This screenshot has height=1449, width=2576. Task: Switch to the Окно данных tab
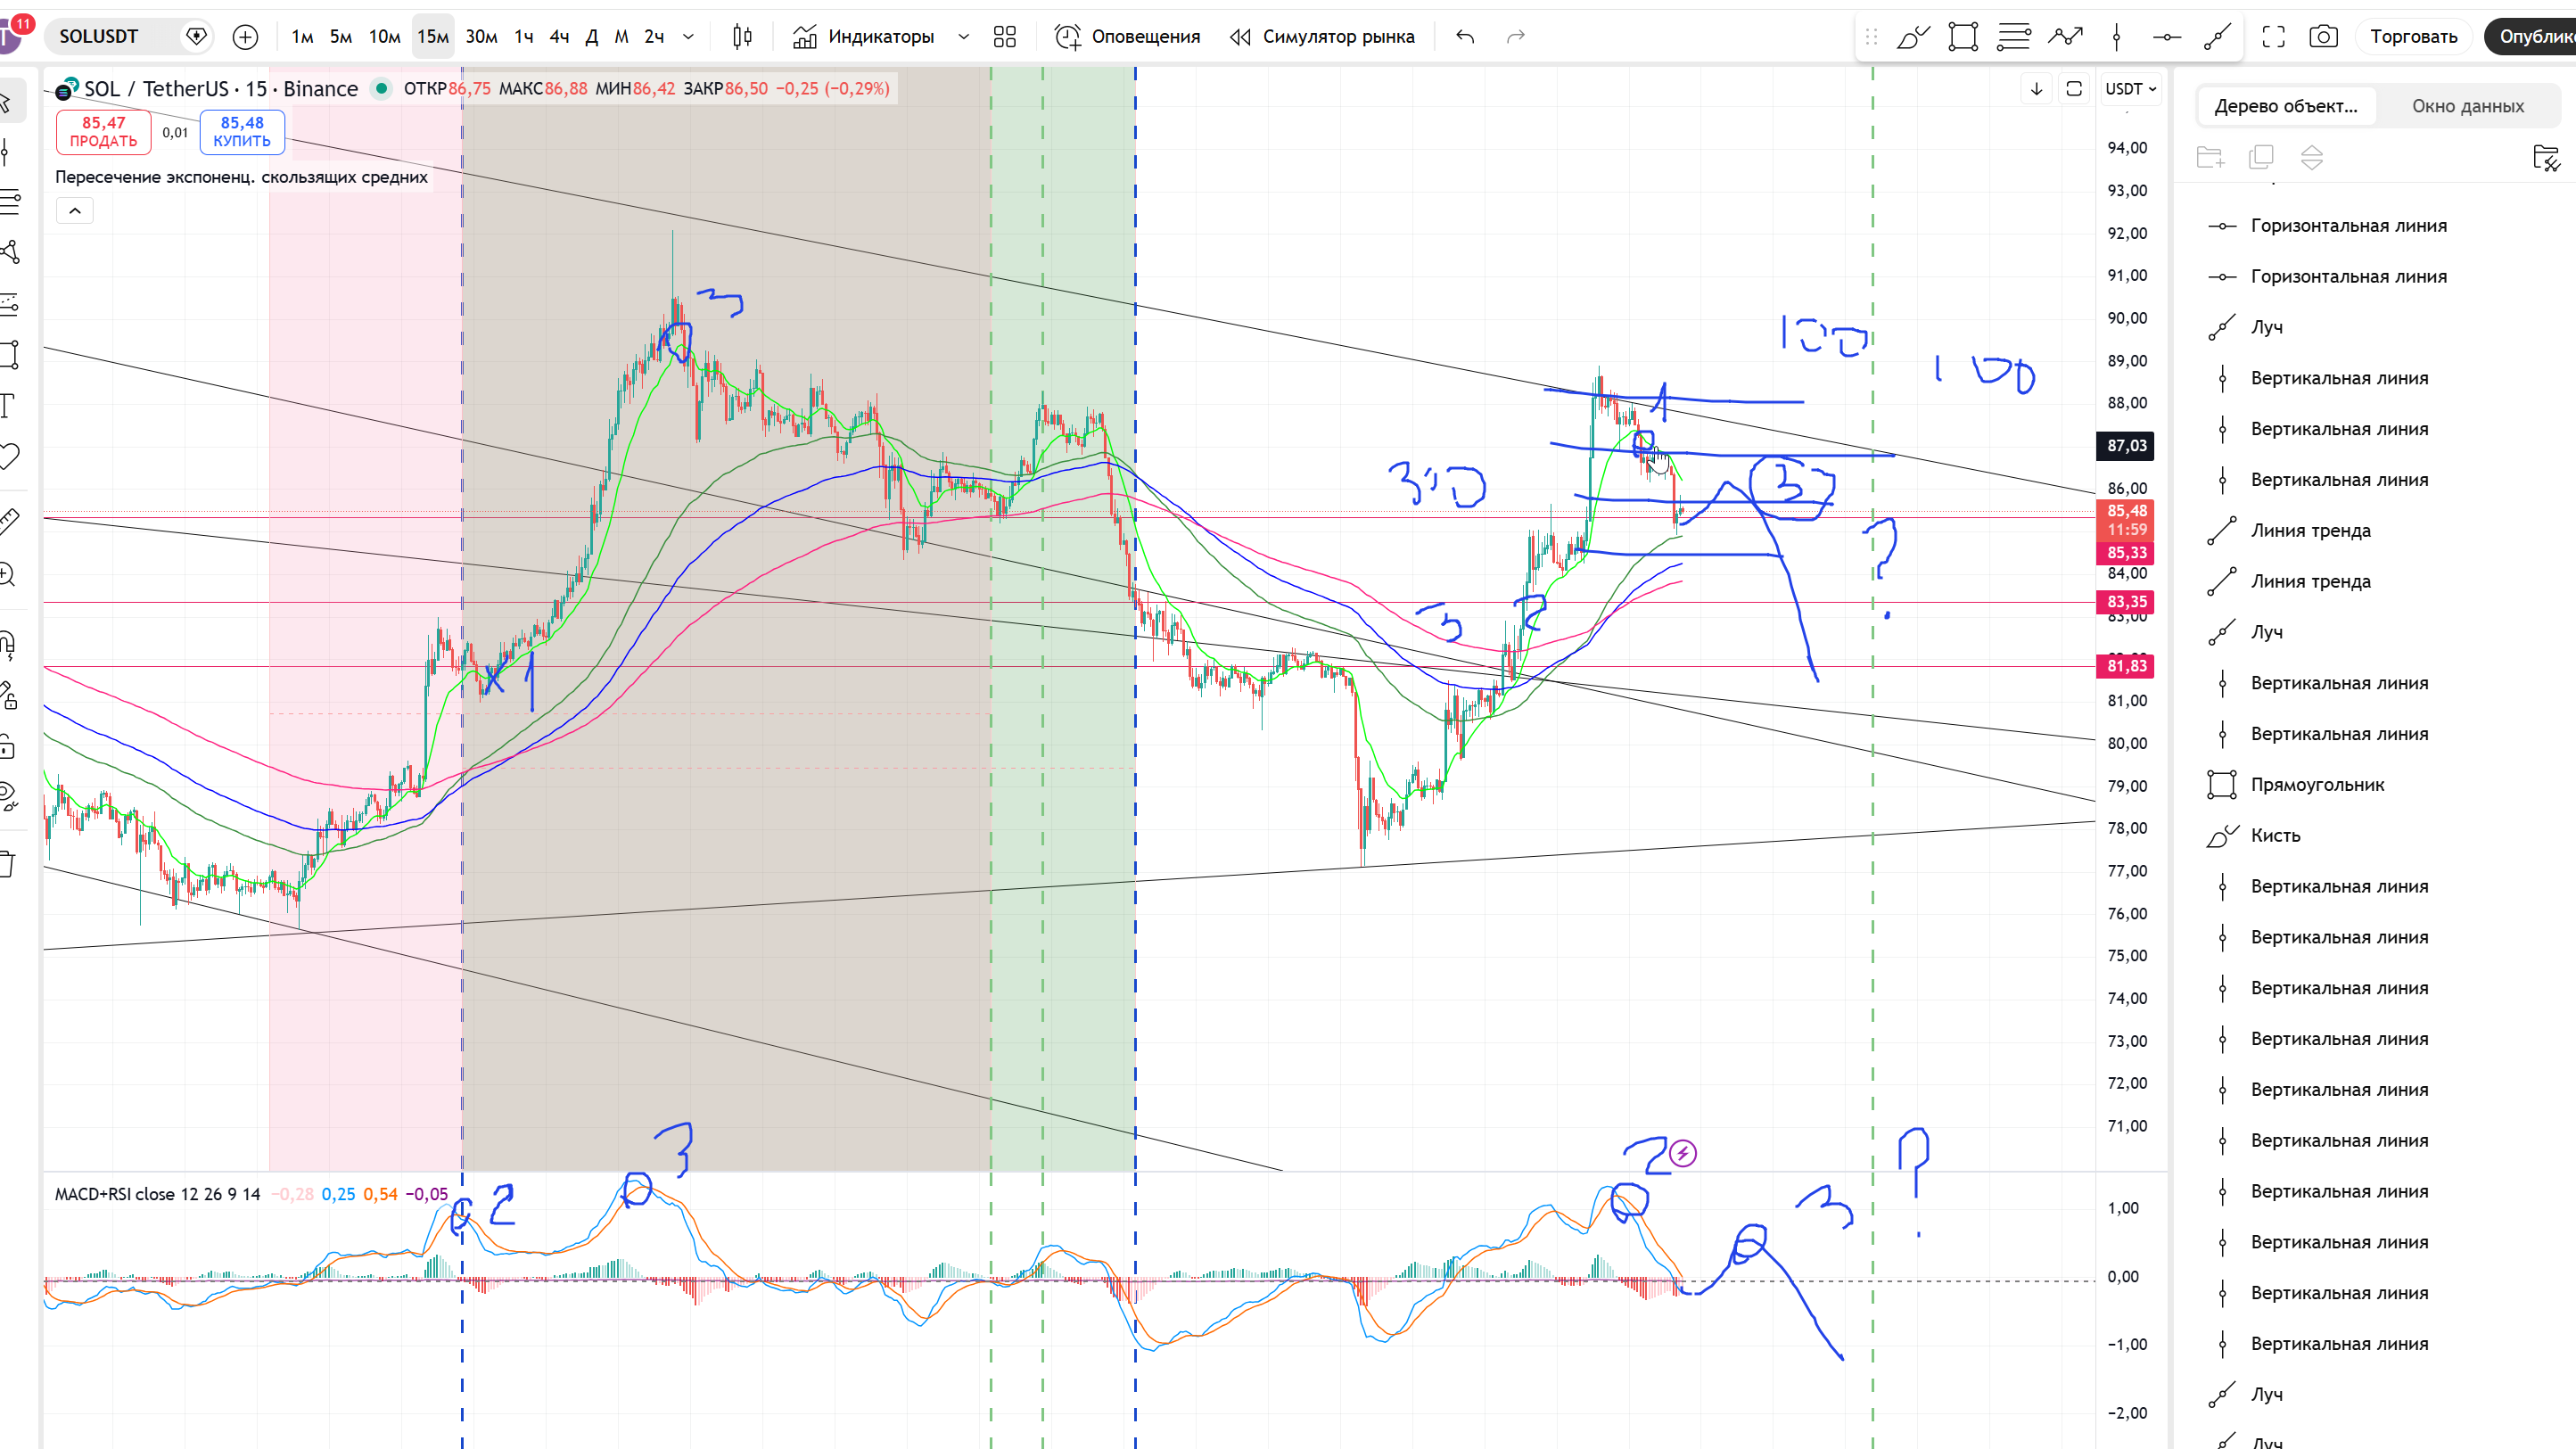tap(2467, 106)
